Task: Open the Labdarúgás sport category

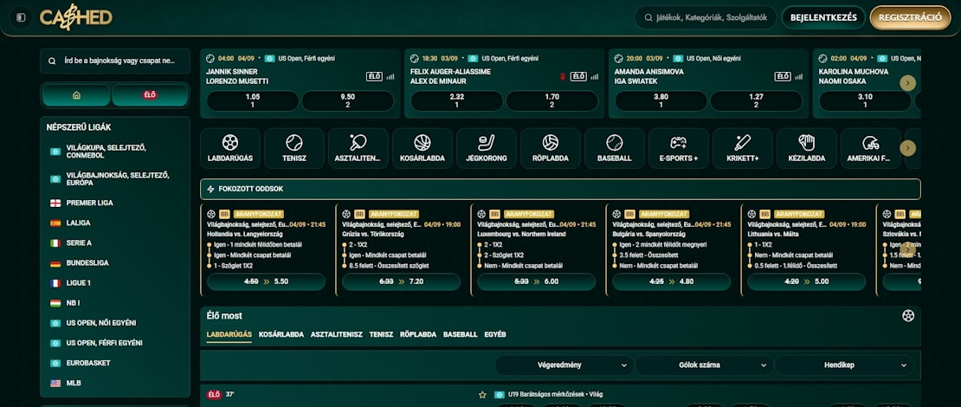Action: 229,148
